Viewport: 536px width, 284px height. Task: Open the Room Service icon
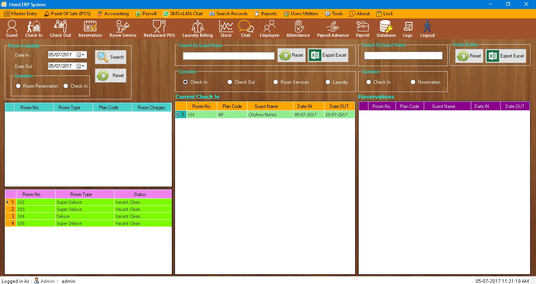pyautogui.click(x=123, y=29)
